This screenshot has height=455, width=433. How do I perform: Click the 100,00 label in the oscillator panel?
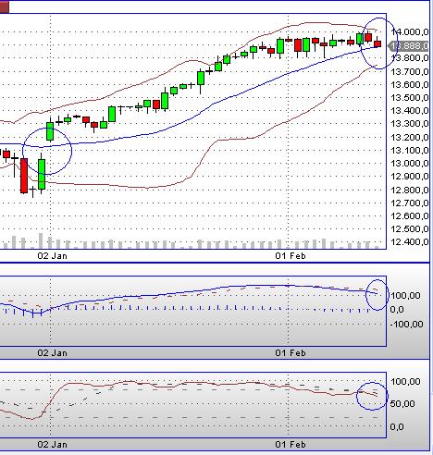405,382
